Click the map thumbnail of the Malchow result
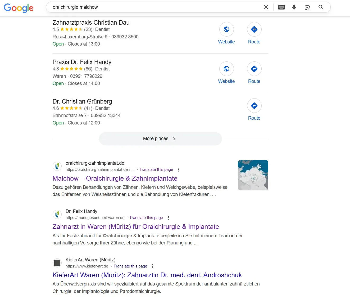Image resolution: width=350 pixels, height=299 pixels. click(253, 175)
